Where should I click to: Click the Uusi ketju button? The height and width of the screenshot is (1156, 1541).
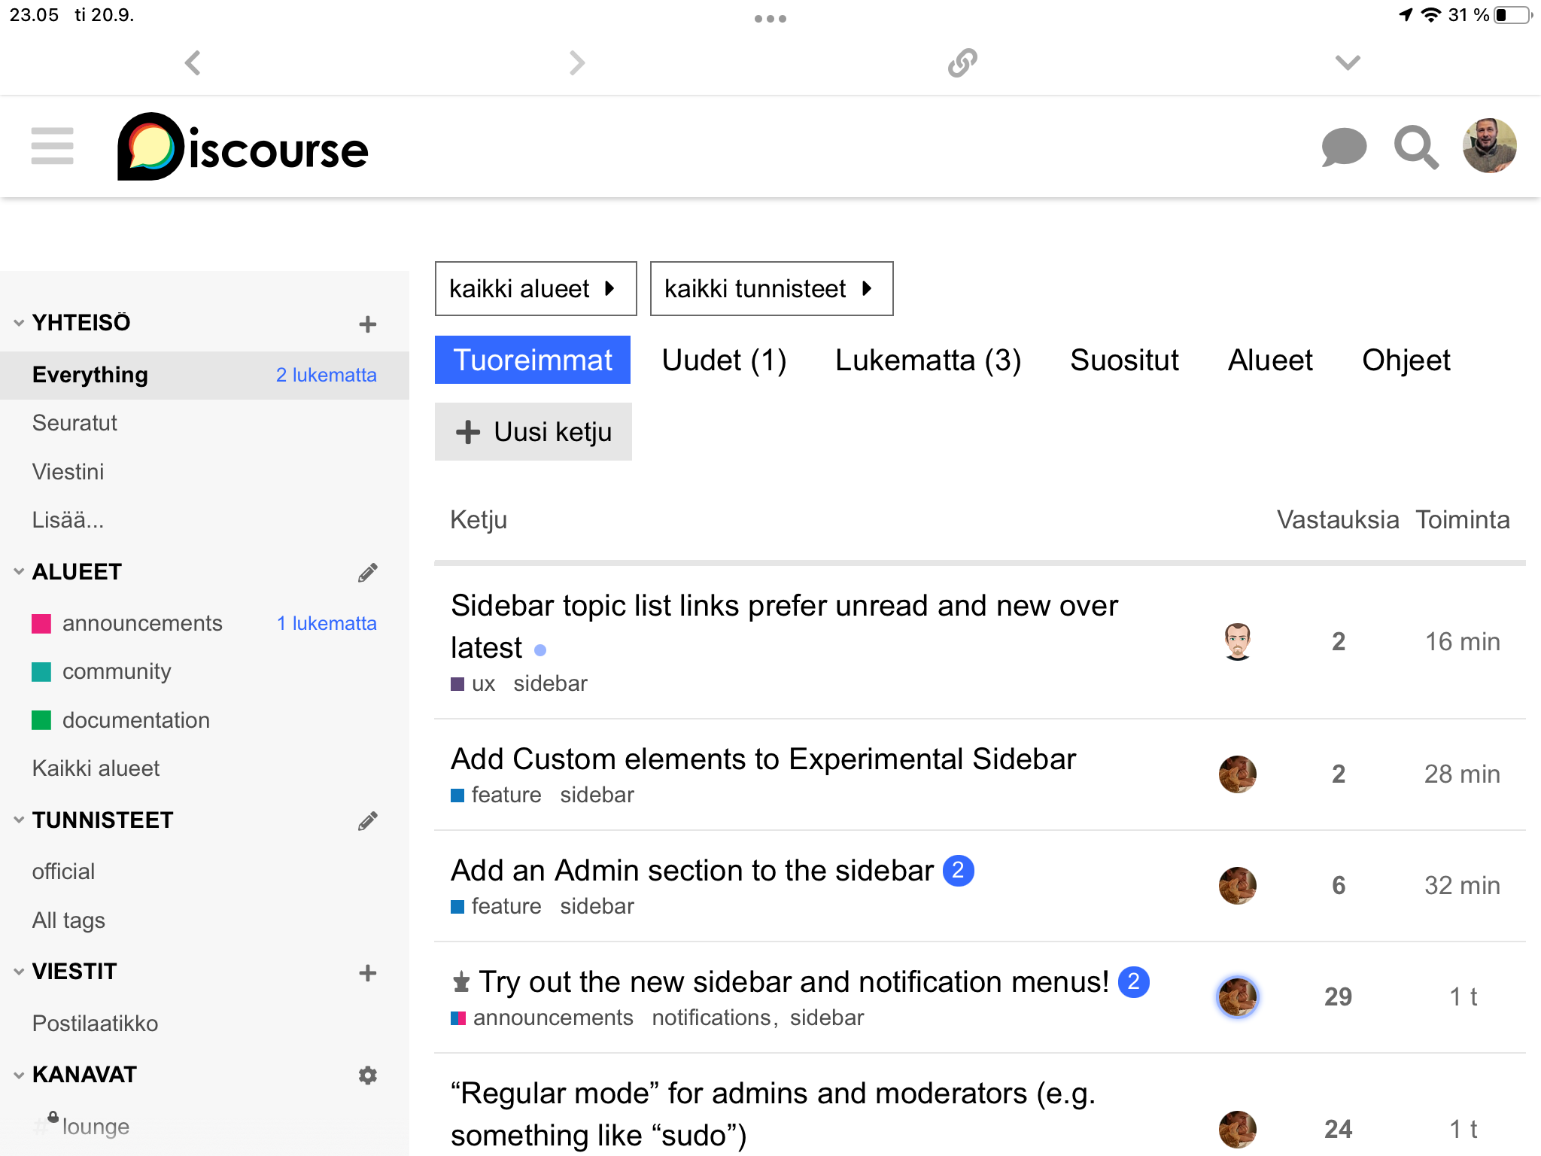click(533, 432)
